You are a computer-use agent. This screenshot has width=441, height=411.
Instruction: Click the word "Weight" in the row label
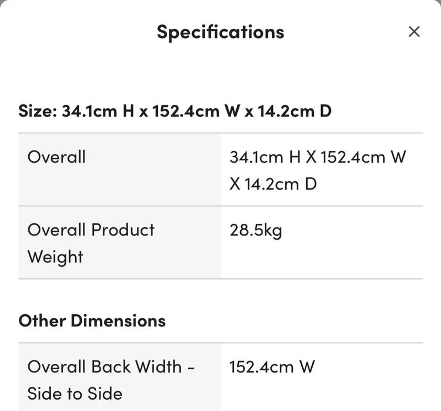(x=55, y=257)
